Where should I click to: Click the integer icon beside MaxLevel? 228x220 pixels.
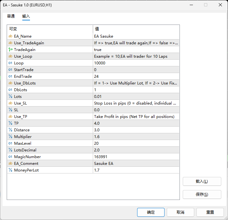(x=10, y=143)
